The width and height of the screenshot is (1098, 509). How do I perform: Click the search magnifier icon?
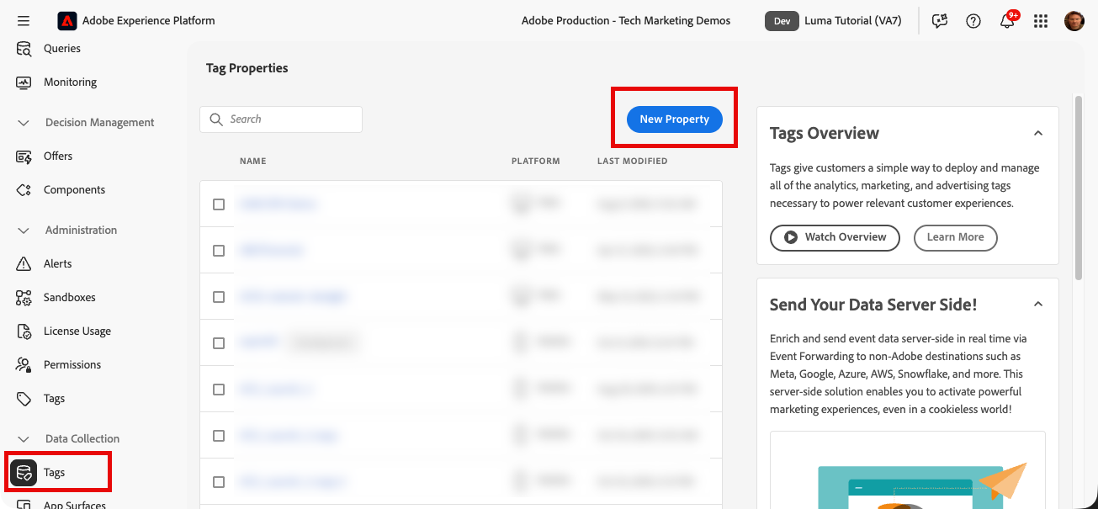coord(216,119)
